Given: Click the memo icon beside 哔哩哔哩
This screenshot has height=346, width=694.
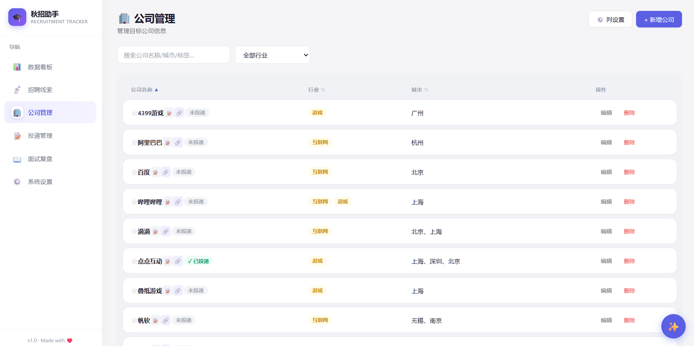Looking at the screenshot, I should point(168,202).
